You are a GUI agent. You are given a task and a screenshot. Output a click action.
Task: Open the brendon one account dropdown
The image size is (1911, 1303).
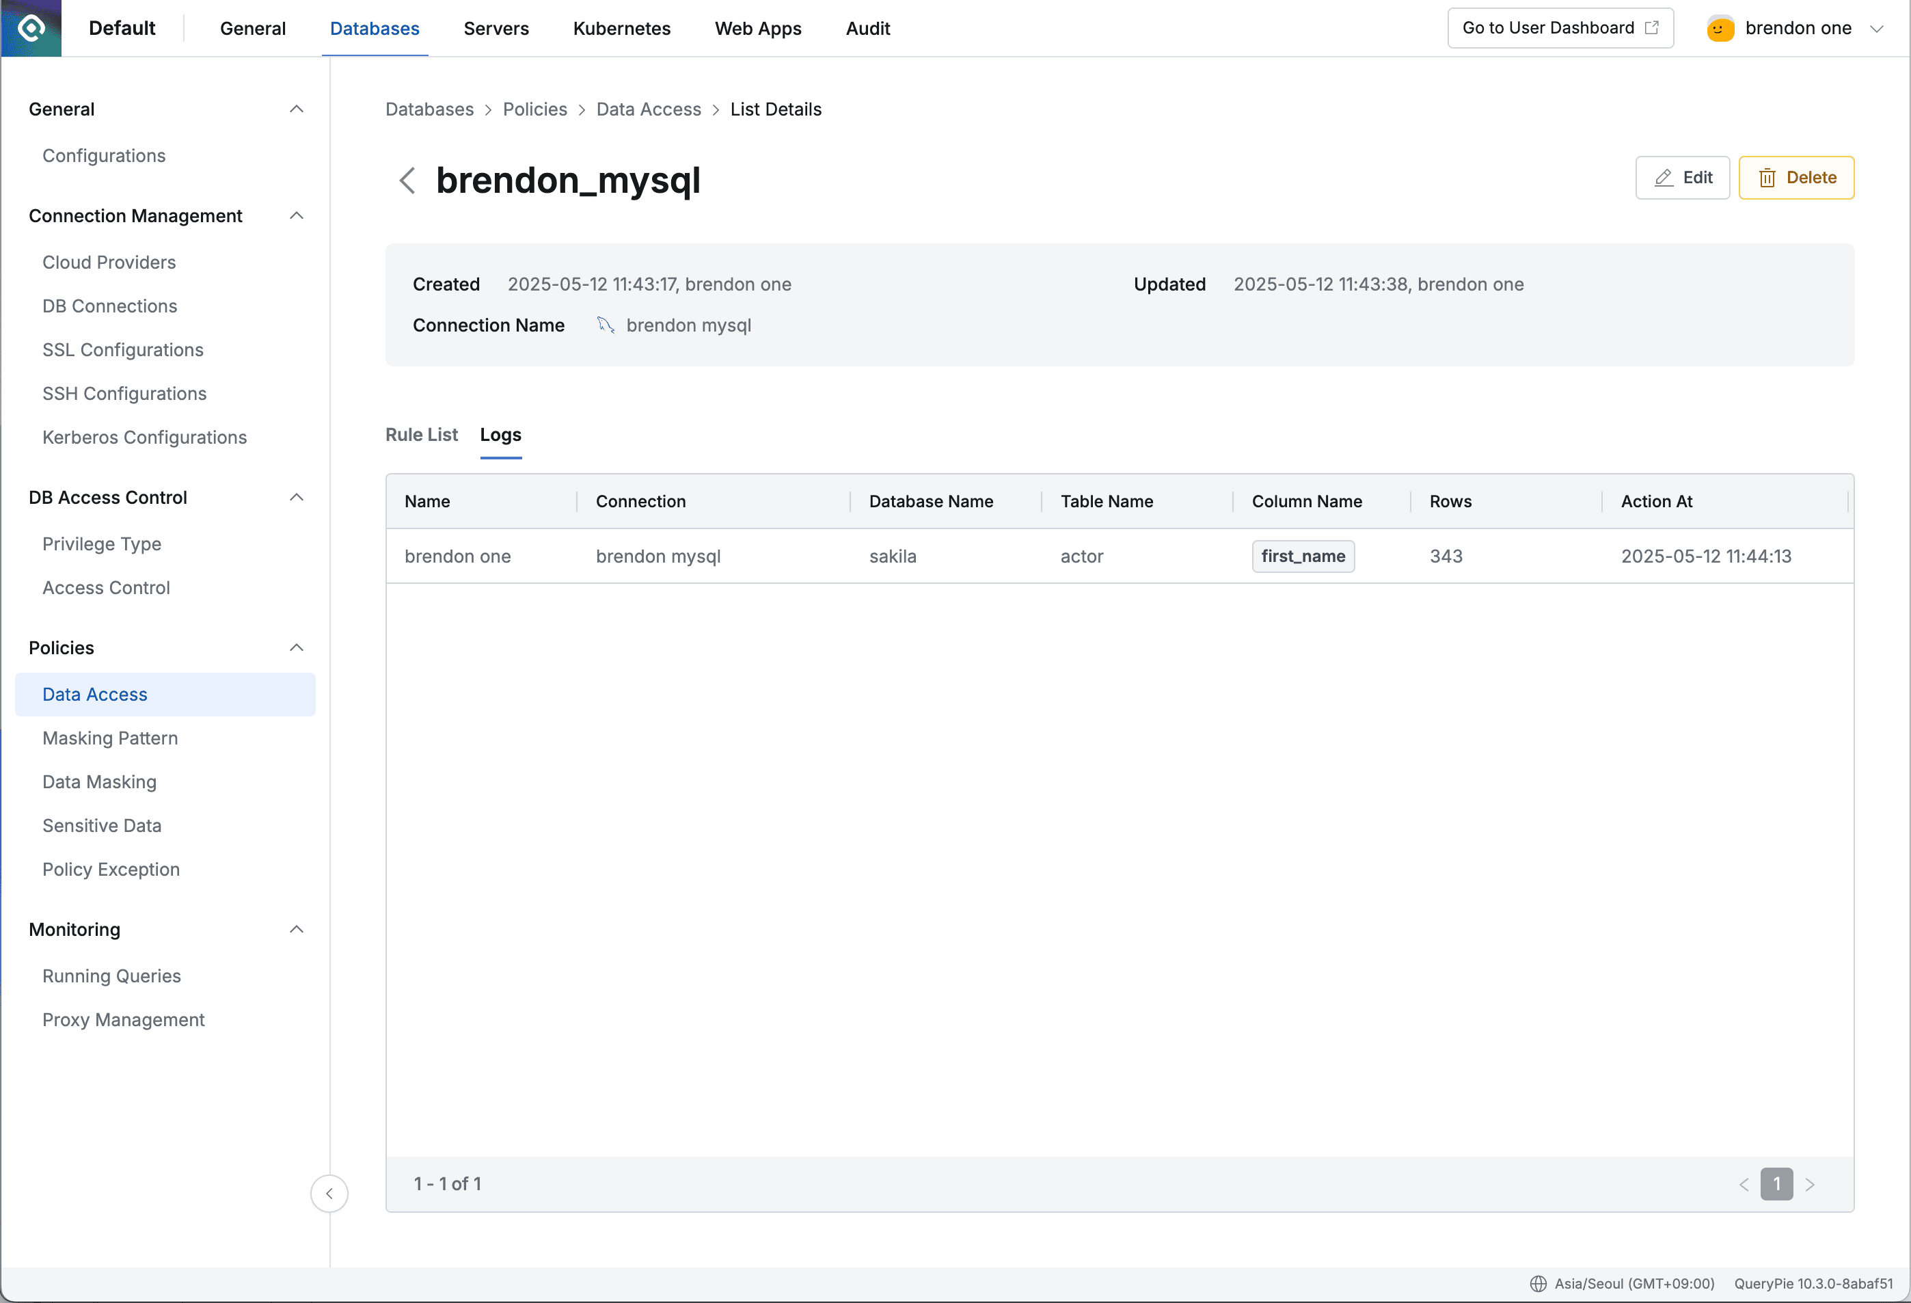coord(1879,27)
